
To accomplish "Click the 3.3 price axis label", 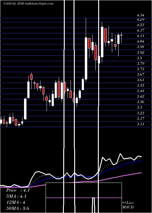I will tap(139, 107).
